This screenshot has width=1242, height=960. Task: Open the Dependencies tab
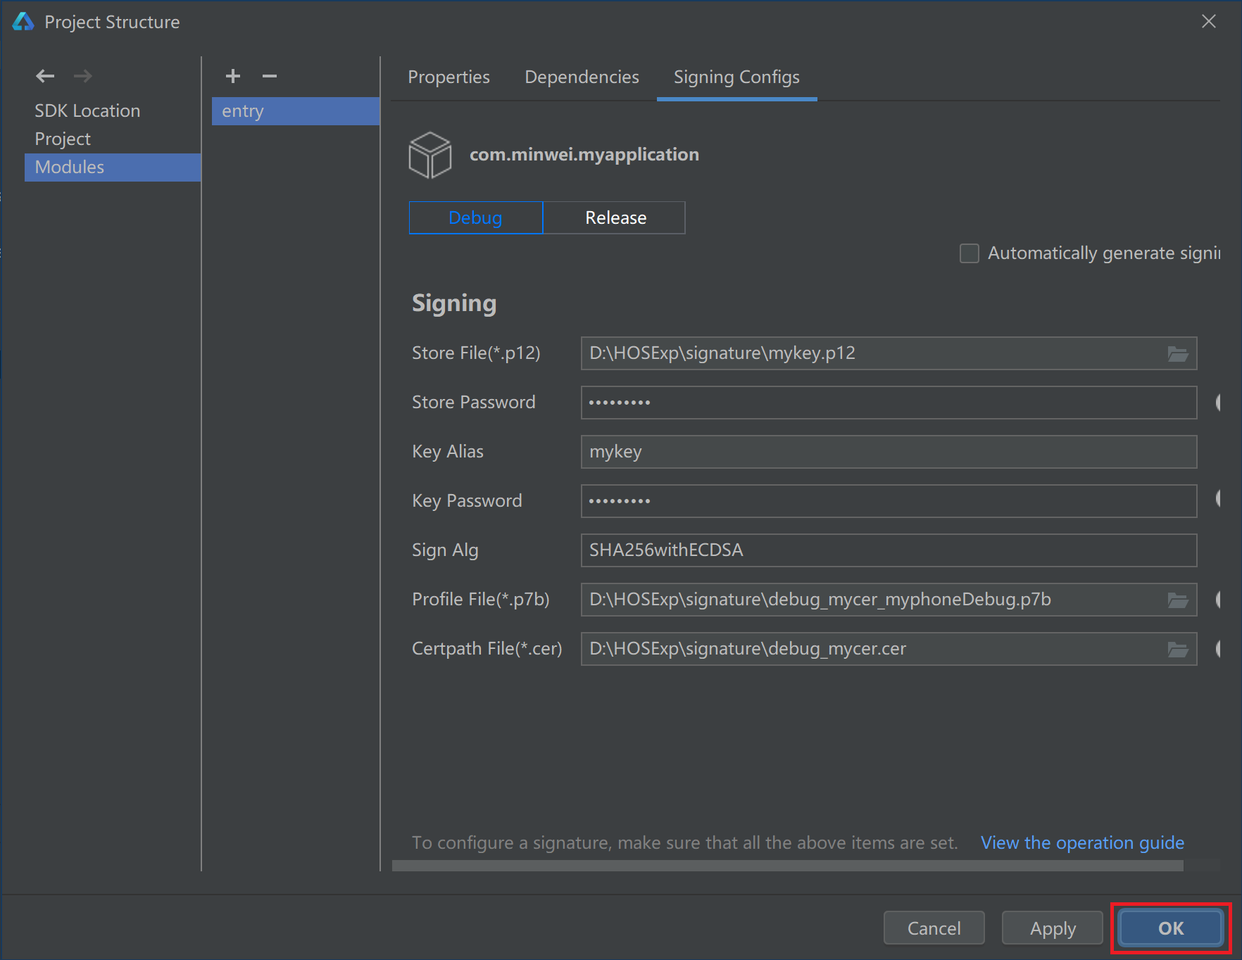pyautogui.click(x=582, y=77)
